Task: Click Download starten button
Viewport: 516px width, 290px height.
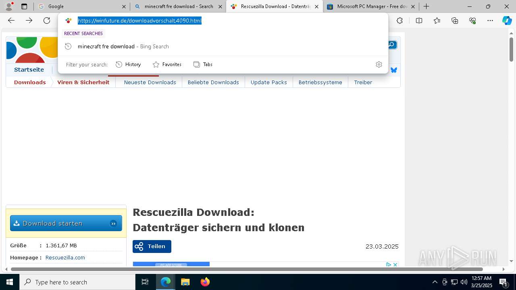Action: pos(66,223)
